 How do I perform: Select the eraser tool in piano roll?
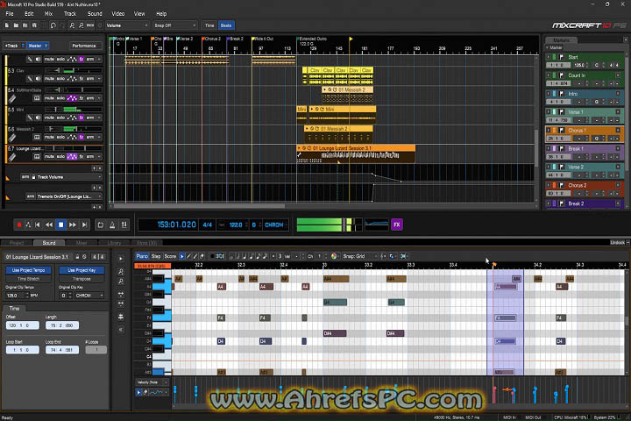(202, 256)
